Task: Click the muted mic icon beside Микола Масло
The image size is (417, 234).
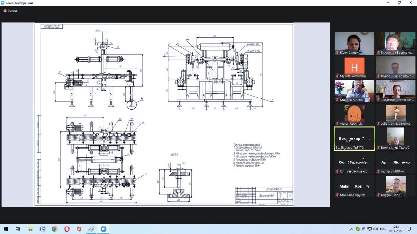Action: [x=338, y=100]
